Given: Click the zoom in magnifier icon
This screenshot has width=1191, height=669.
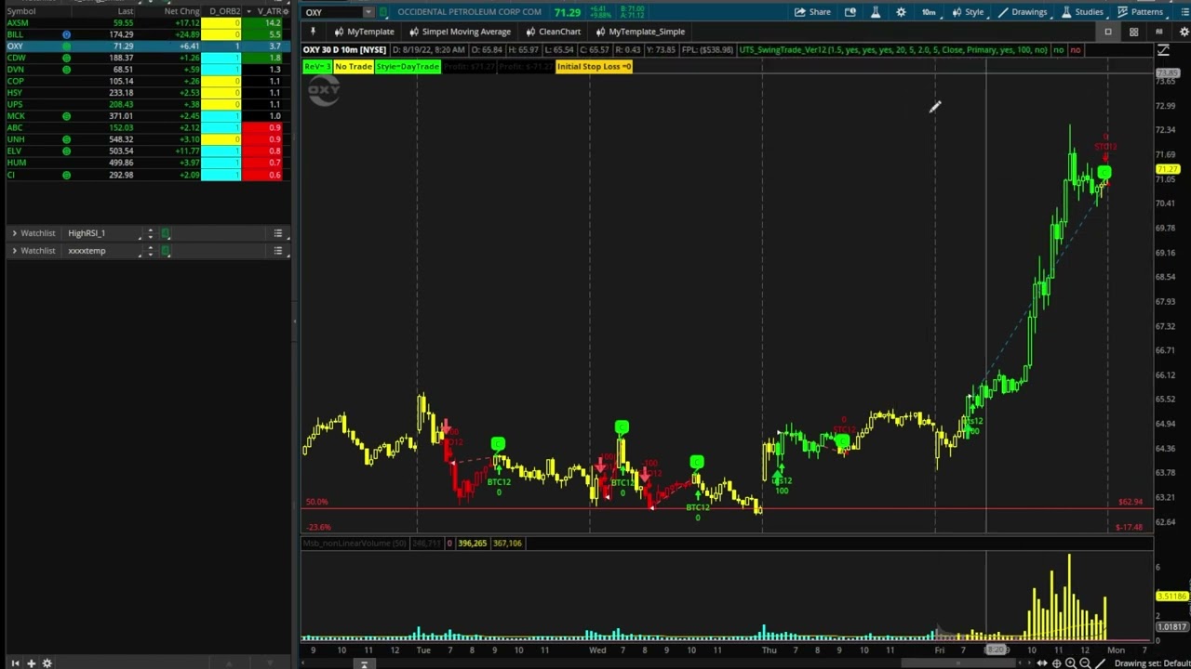Looking at the screenshot, I should tap(1070, 663).
